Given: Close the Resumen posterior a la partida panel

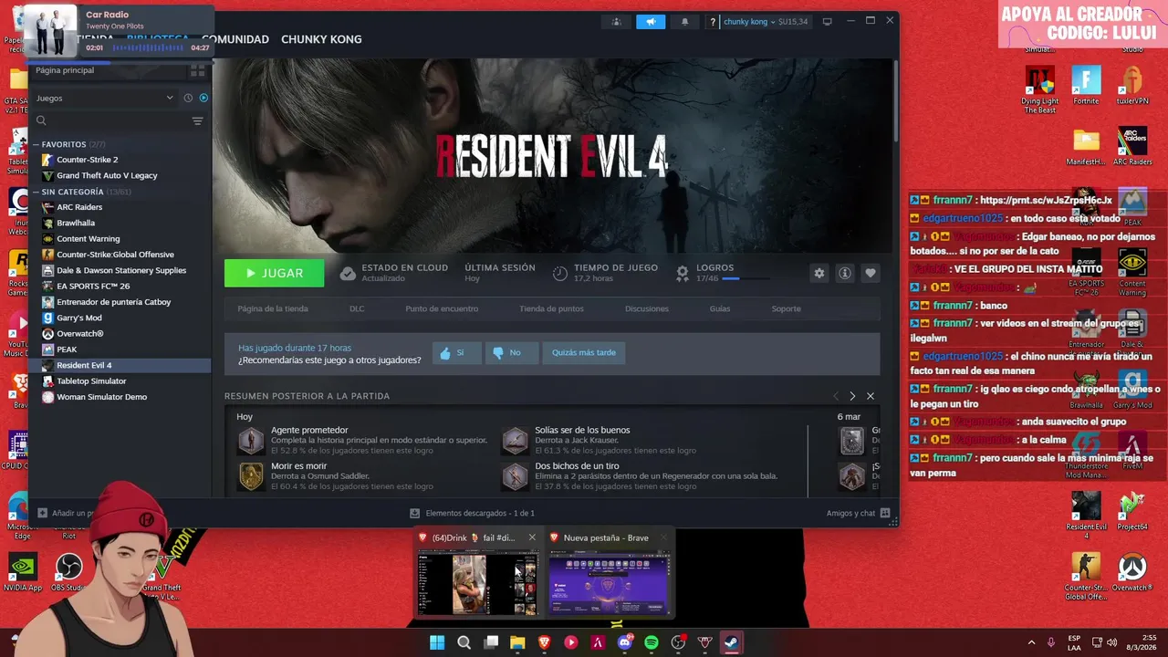Looking at the screenshot, I should pos(871,396).
